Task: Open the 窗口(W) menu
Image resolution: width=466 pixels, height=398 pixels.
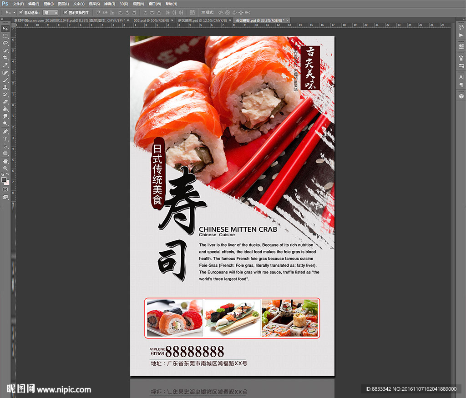Action: (155, 4)
